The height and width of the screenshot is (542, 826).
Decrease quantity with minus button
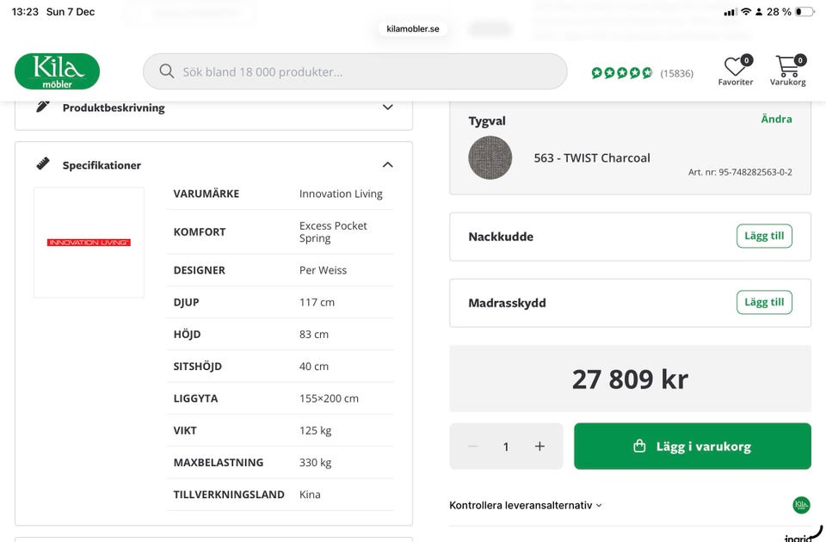pos(472,447)
